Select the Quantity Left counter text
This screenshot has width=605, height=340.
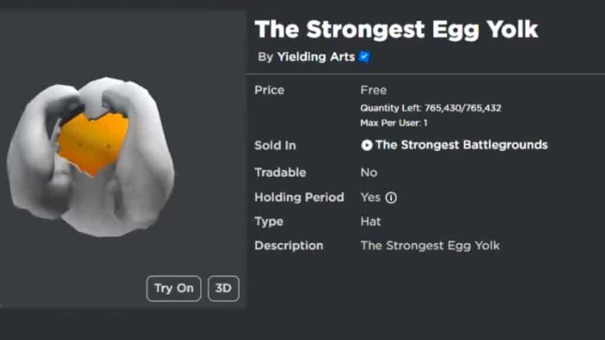(x=431, y=108)
